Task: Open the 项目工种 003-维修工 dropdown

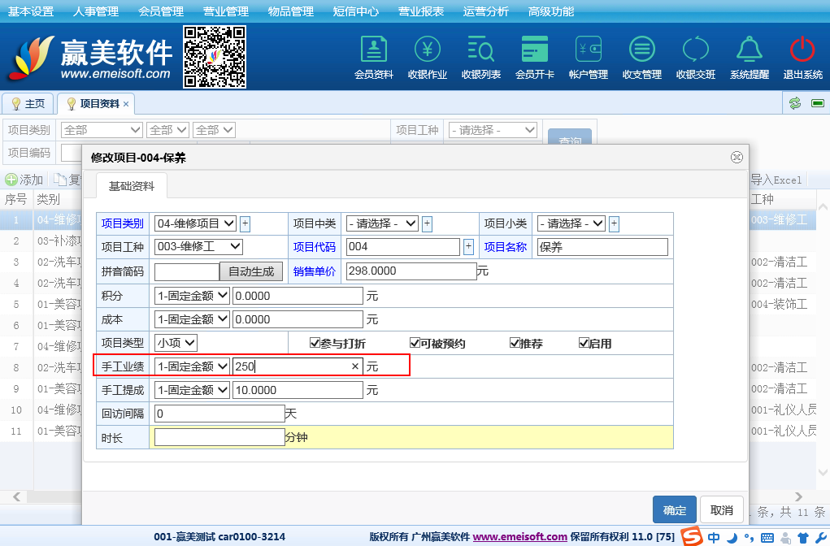Action: click(x=198, y=246)
